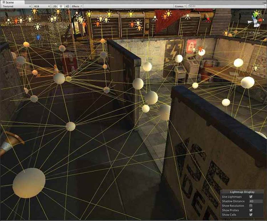Select the largest light probe sphere

pos(29,183)
